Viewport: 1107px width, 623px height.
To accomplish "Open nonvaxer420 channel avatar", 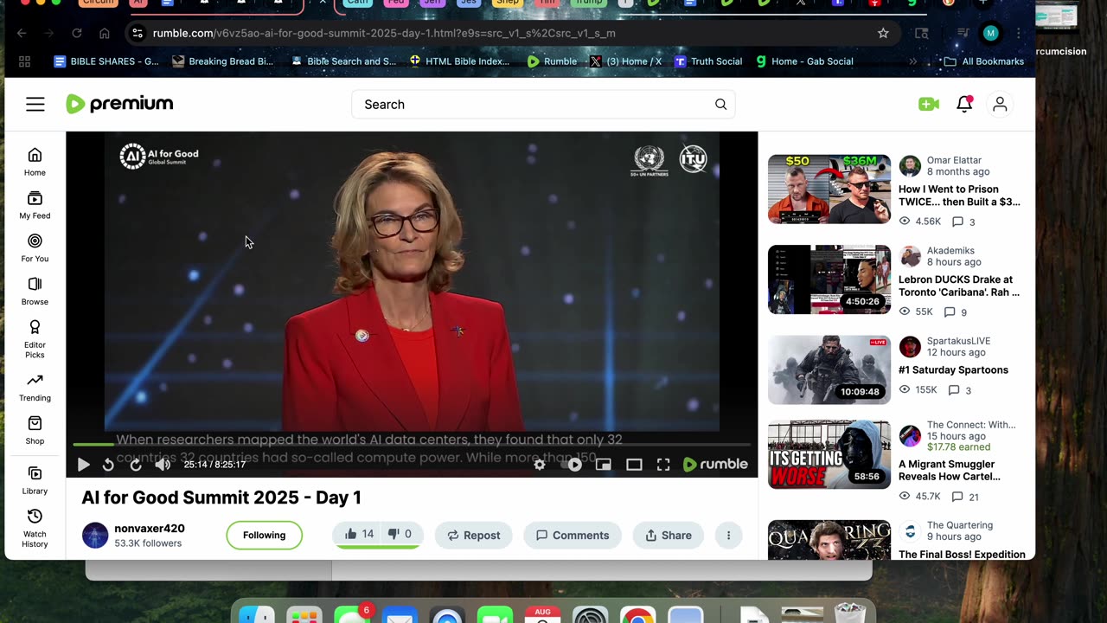I will (x=95, y=536).
